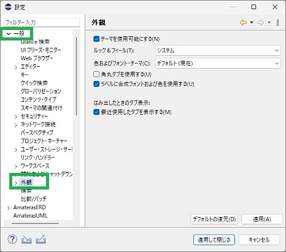This screenshot has height=252, width=286.
Task: Expand the エディター tree node
Action: coord(16,67)
